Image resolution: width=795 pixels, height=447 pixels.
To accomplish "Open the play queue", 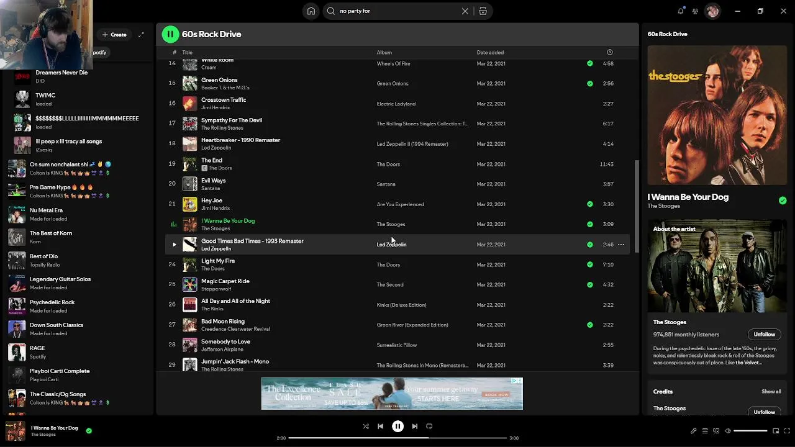I will coord(705,431).
